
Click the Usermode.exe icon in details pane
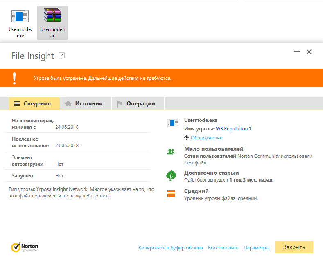173,123
